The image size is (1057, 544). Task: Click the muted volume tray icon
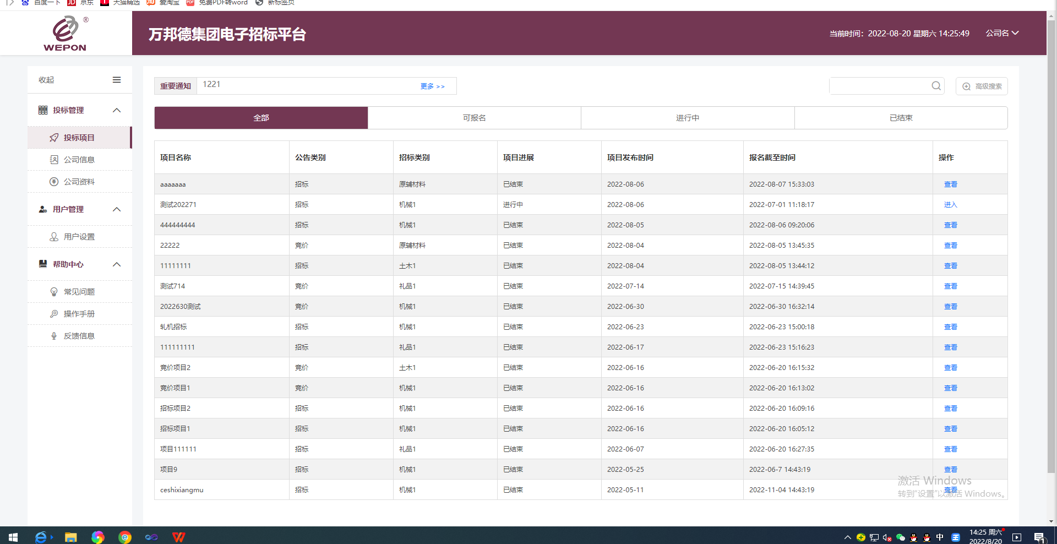pos(887,537)
